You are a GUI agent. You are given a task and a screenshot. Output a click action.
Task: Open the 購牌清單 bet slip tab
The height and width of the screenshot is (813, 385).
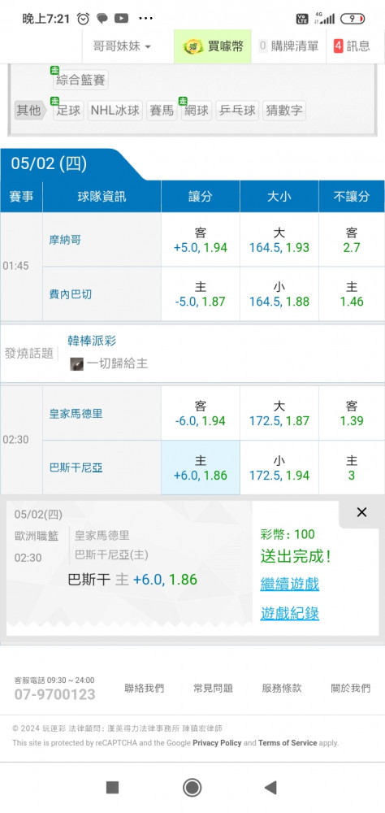pos(288,46)
